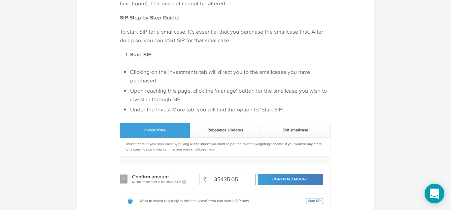Screen dimensions: 451x210
Task: Click the bold 'Start SIP' list heading
Action: (x=141, y=55)
